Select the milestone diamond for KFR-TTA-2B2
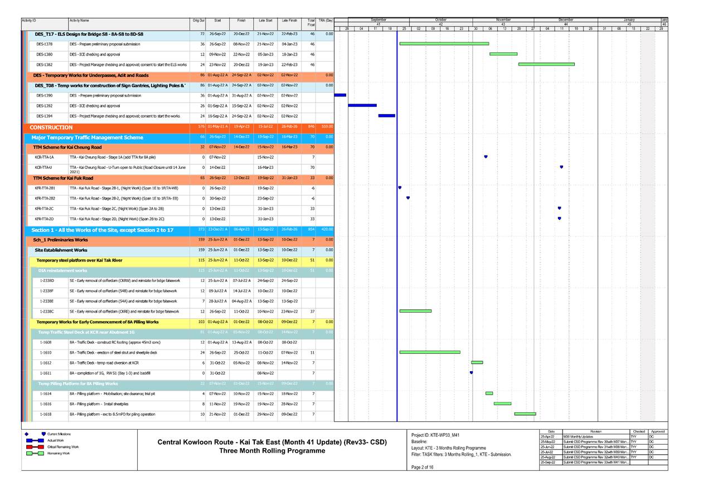This screenshot has width=708, height=501. [408, 197]
